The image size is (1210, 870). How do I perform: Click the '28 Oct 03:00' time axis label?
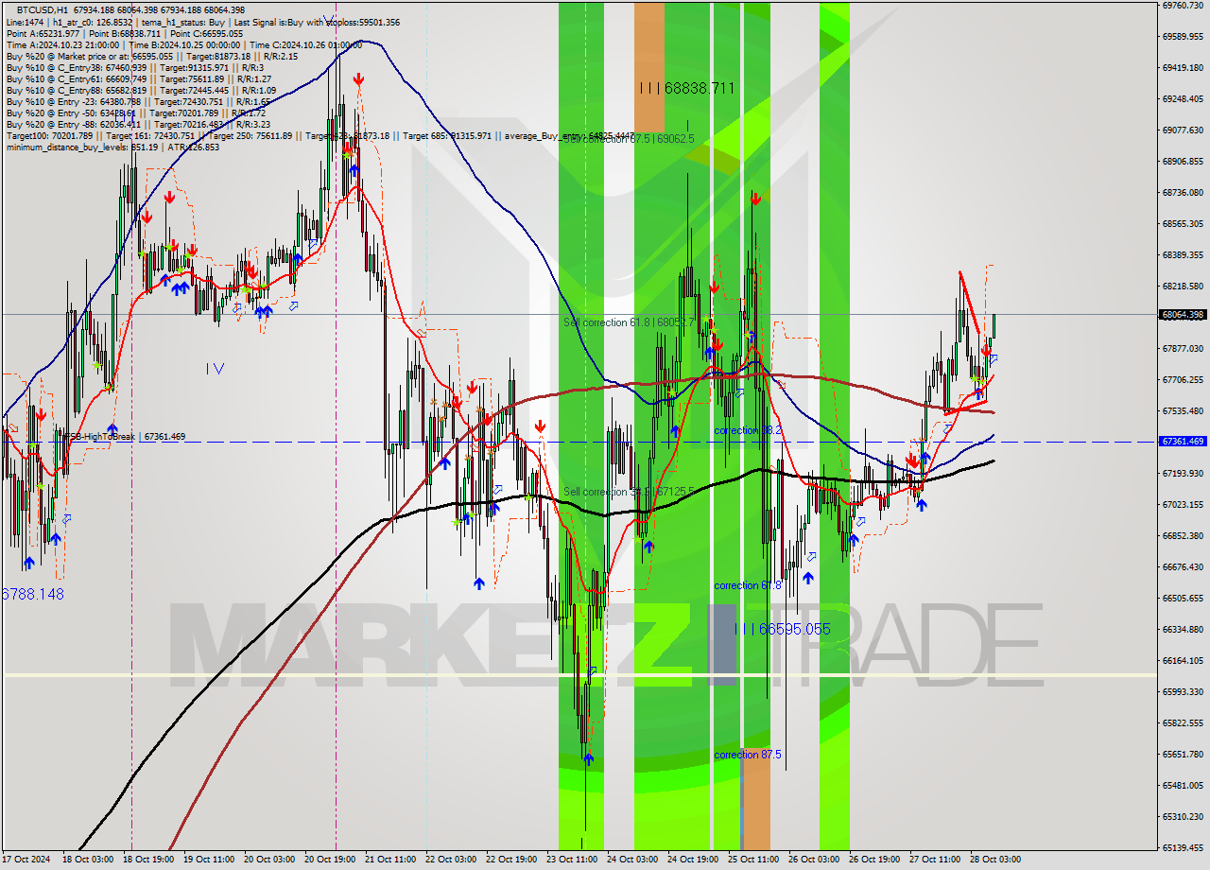pyautogui.click(x=994, y=860)
